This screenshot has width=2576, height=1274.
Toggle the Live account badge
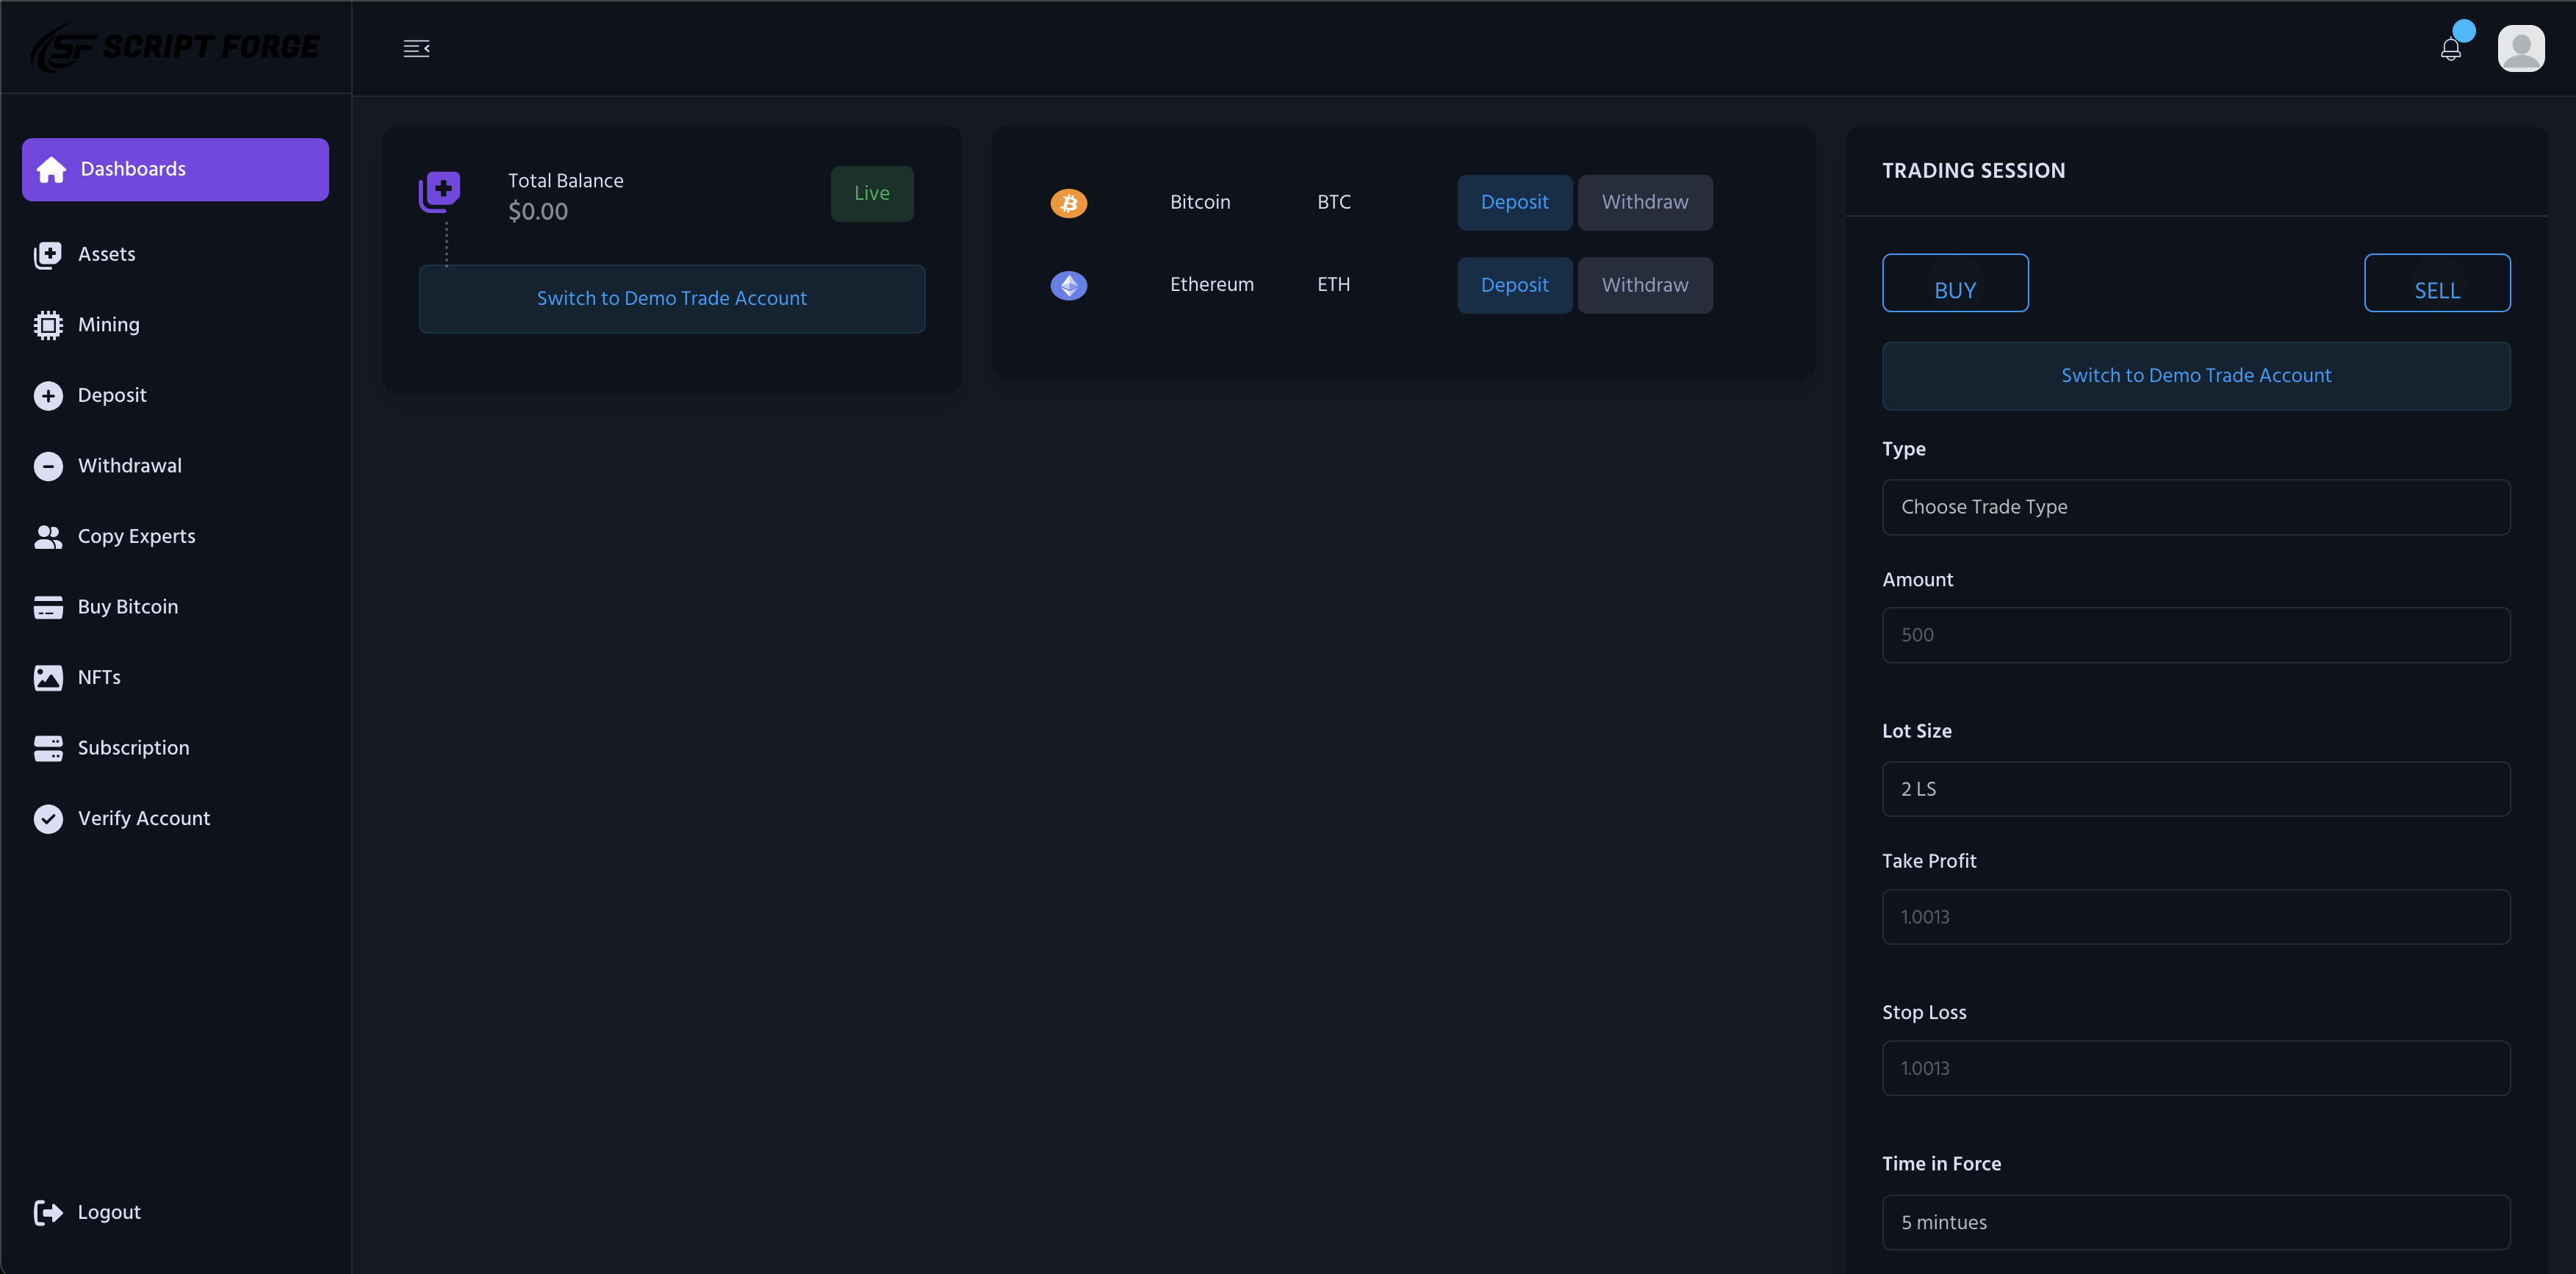(871, 193)
